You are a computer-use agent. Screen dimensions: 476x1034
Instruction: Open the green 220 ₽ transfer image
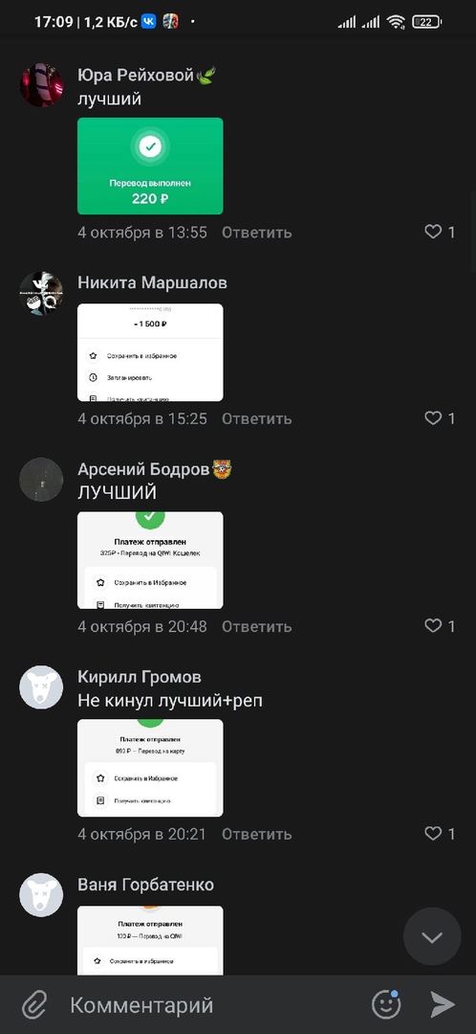pos(150,167)
